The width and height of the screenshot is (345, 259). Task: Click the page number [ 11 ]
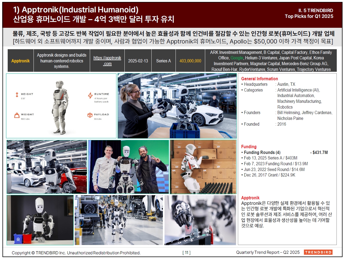186,252
